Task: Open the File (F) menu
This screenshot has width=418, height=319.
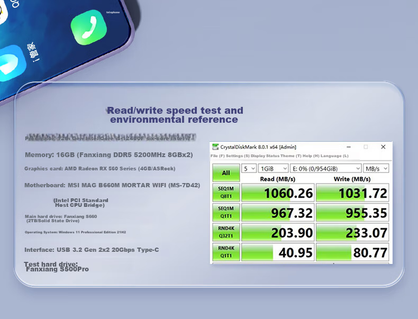Action: 217,156
